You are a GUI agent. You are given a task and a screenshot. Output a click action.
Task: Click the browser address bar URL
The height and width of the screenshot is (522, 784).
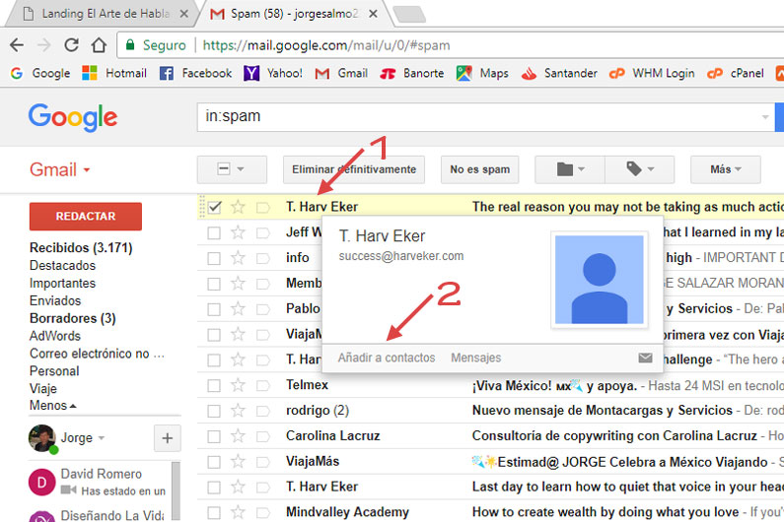pos(326,45)
